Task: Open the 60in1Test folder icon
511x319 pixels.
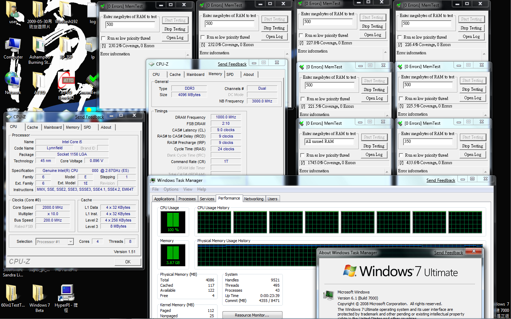Action: click(x=13, y=295)
